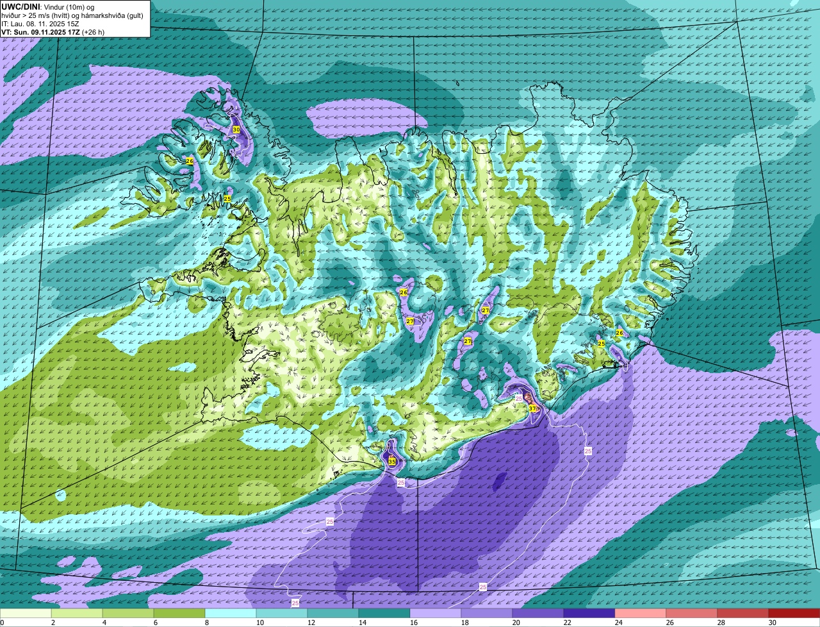Viewport: 820px width, 627px height.
Task: Click the 0–2 m/s pale yellow legend swatch
Action: click(26, 613)
